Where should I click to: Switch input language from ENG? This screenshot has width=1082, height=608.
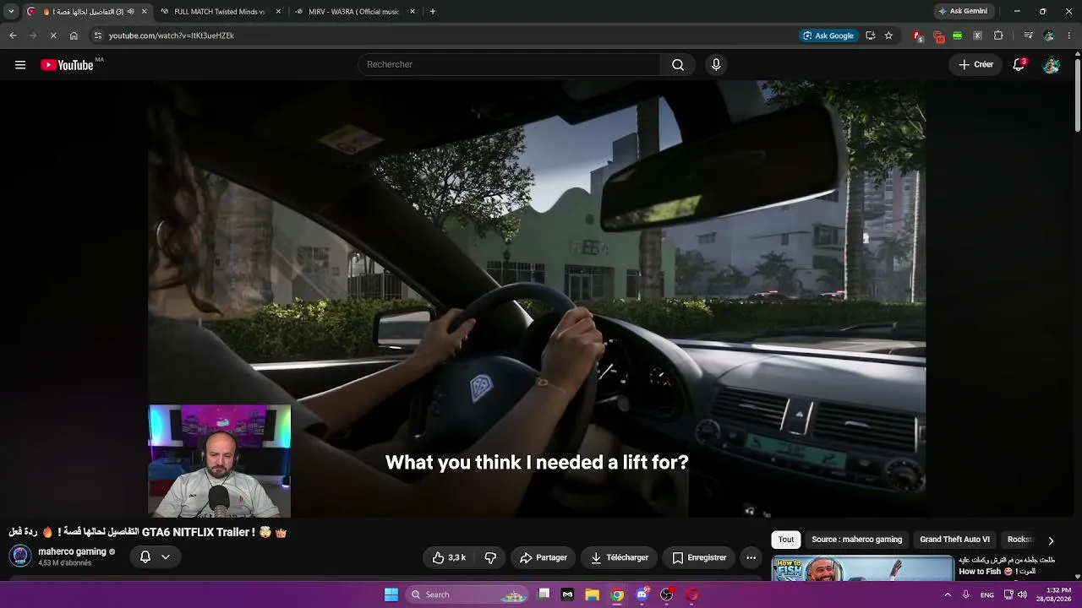pos(987,594)
